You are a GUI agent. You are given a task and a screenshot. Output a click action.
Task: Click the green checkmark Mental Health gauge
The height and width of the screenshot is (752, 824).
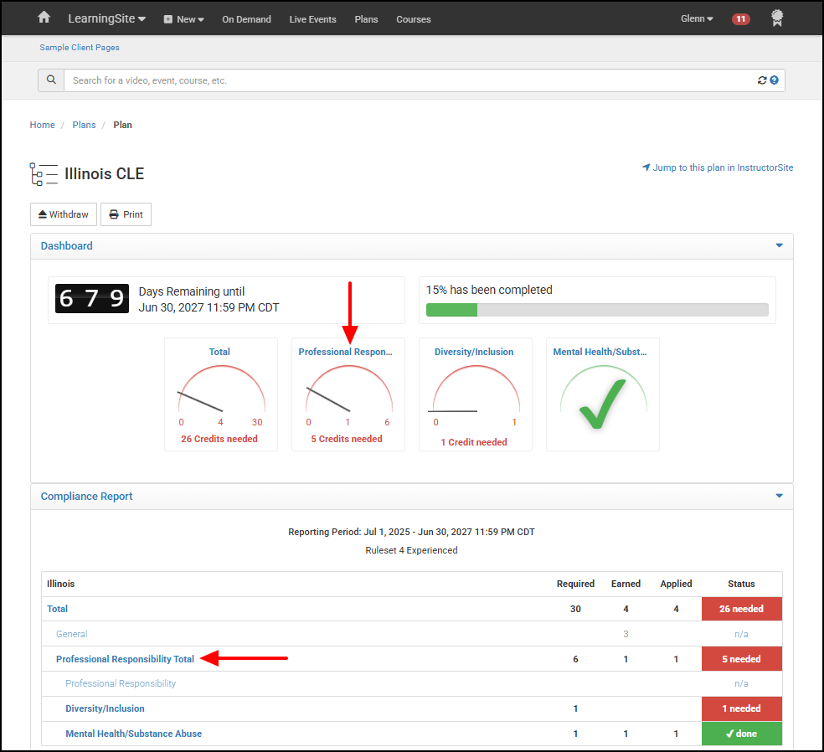(603, 403)
